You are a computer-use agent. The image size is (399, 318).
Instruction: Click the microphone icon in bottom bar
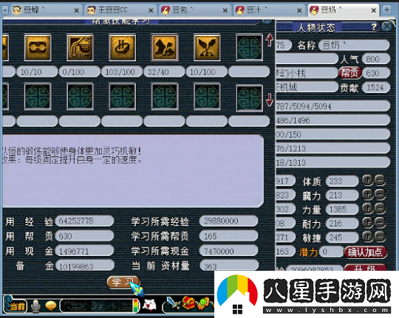click(35, 305)
